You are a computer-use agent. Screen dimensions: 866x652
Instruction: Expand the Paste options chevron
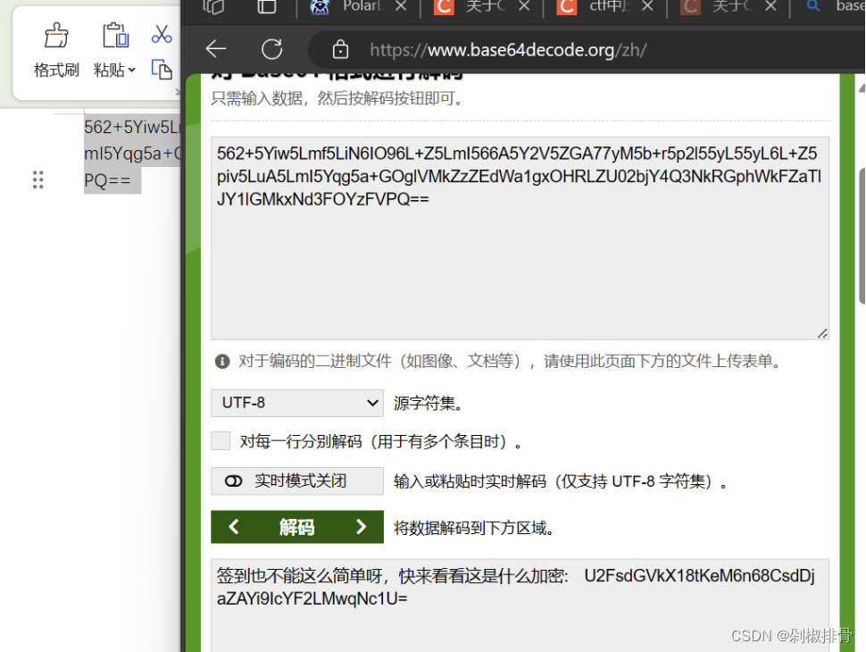[x=132, y=71]
